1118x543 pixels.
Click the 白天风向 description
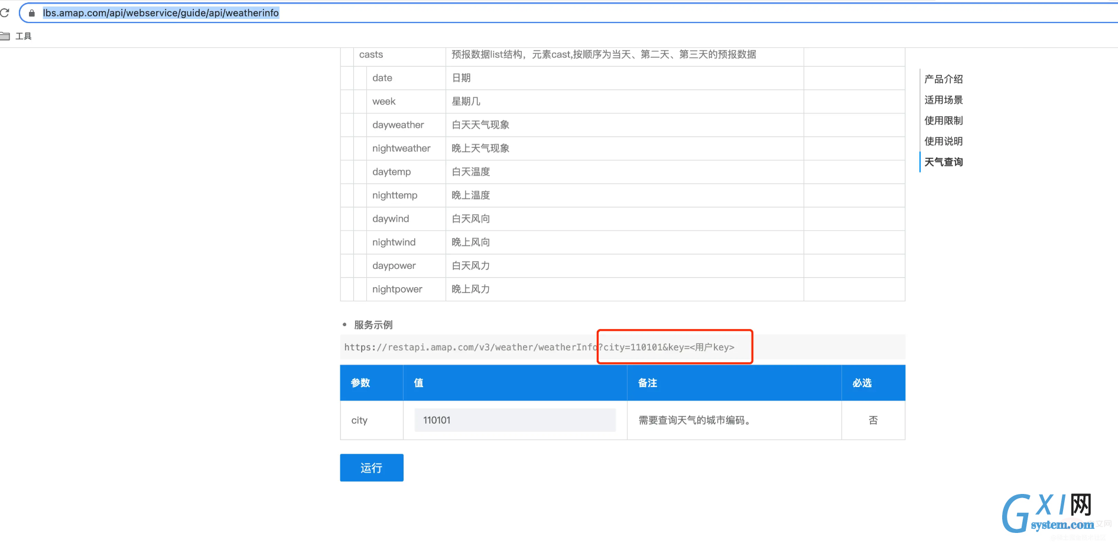pyautogui.click(x=471, y=219)
